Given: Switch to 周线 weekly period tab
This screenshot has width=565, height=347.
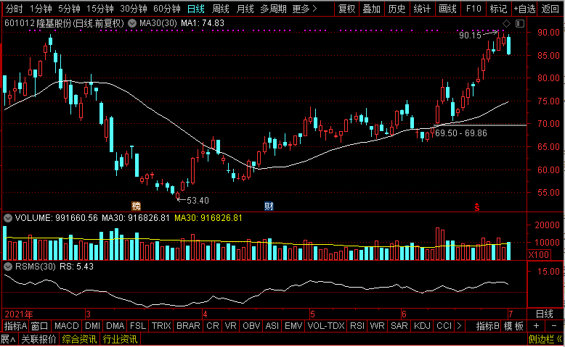Looking at the screenshot, I should click(x=220, y=9).
